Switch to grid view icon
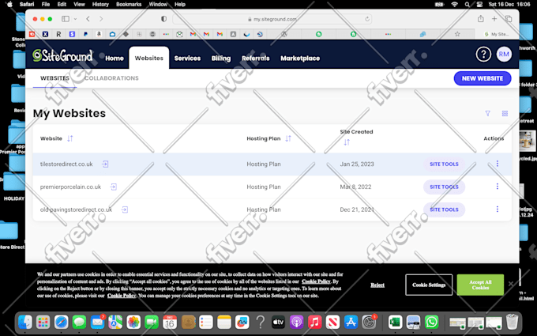The image size is (537, 336). pyautogui.click(x=505, y=114)
